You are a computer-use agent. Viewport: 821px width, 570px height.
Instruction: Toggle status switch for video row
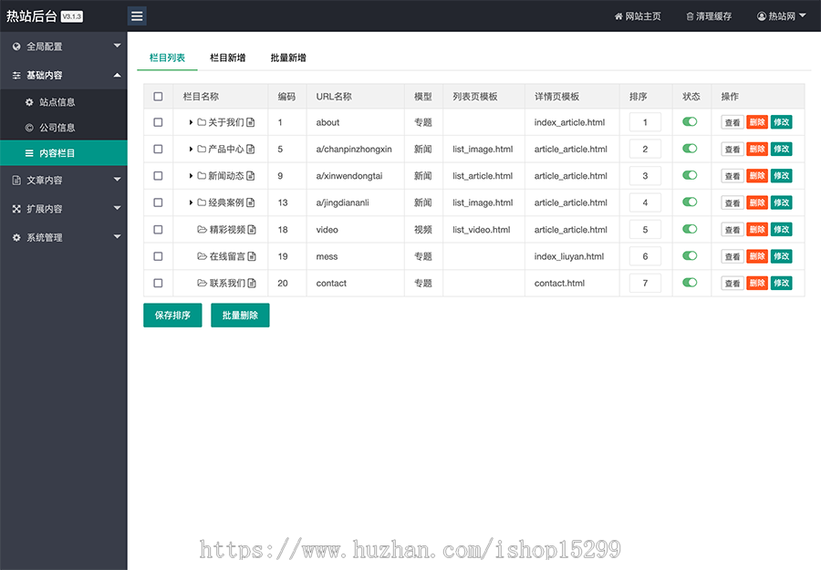tap(690, 229)
